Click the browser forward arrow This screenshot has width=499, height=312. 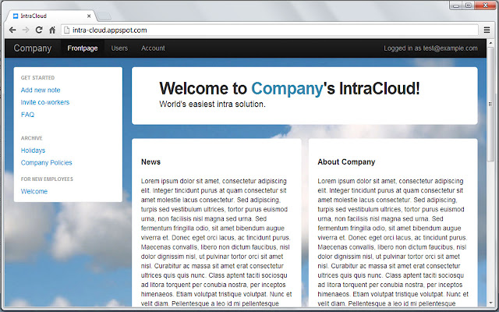26,30
